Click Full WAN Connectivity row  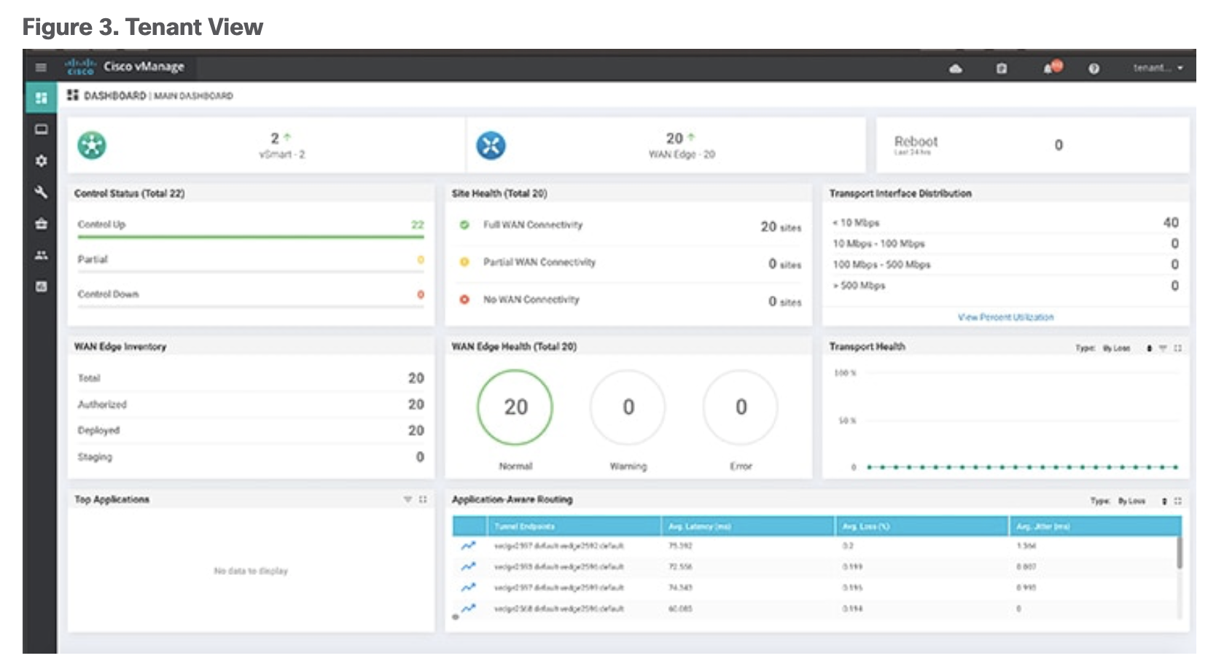pyautogui.click(x=533, y=225)
